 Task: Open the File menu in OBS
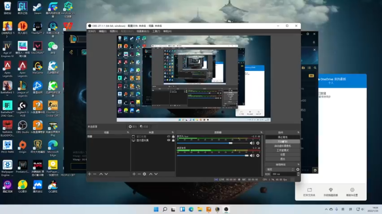click(x=92, y=31)
